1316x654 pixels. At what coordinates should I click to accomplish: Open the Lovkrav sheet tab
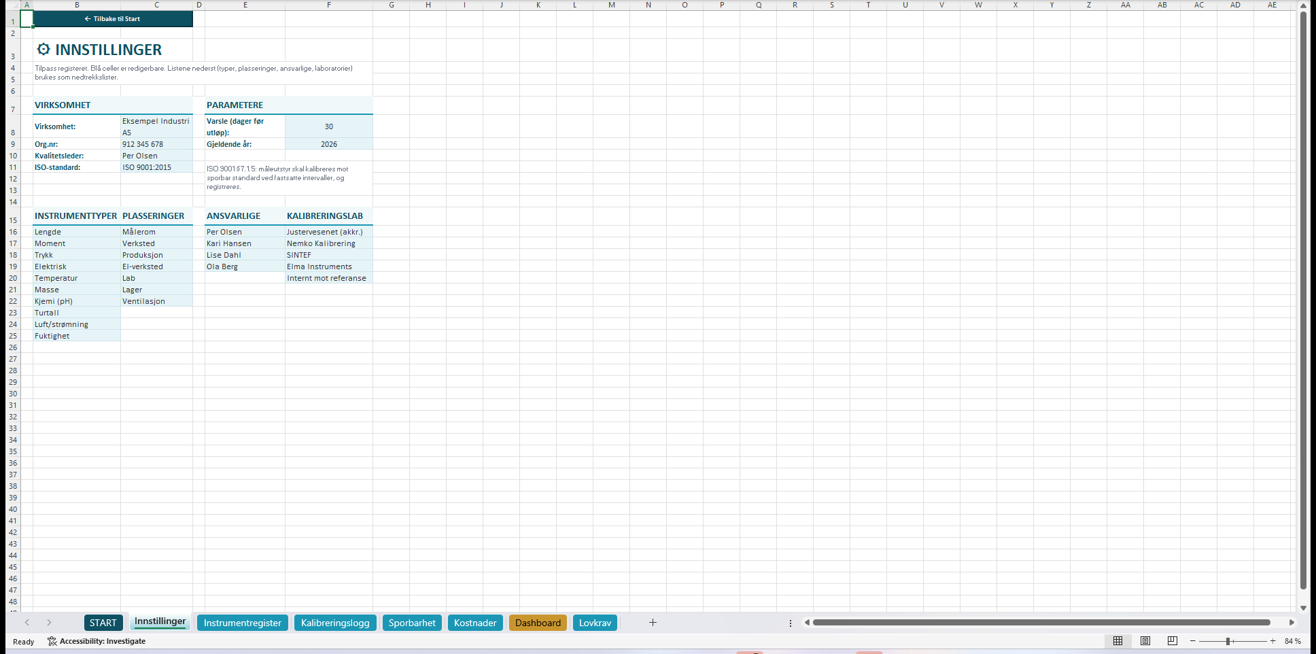pos(595,623)
